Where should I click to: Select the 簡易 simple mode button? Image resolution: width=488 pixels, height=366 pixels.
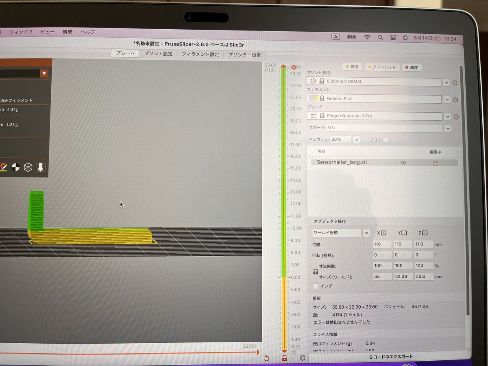click(x=352, y=67)
